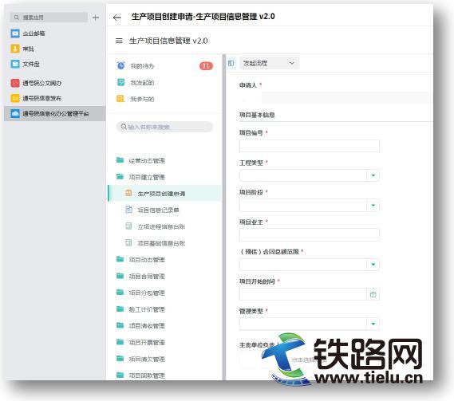Screen dimensions: 454x401
Task: Click the 验工计价管理 label
Action: tap(147, 309)
